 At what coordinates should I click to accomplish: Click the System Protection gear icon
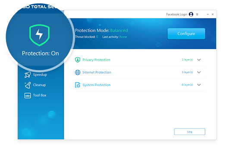point(78,85)
